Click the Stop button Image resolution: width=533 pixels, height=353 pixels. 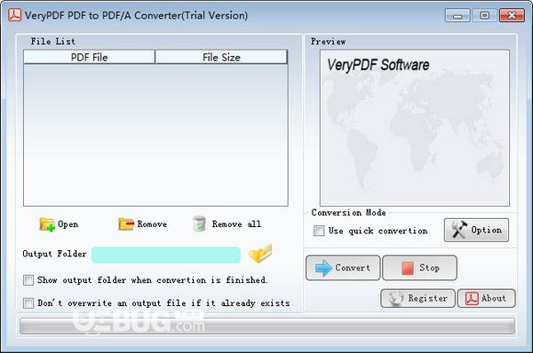[419, 268]
